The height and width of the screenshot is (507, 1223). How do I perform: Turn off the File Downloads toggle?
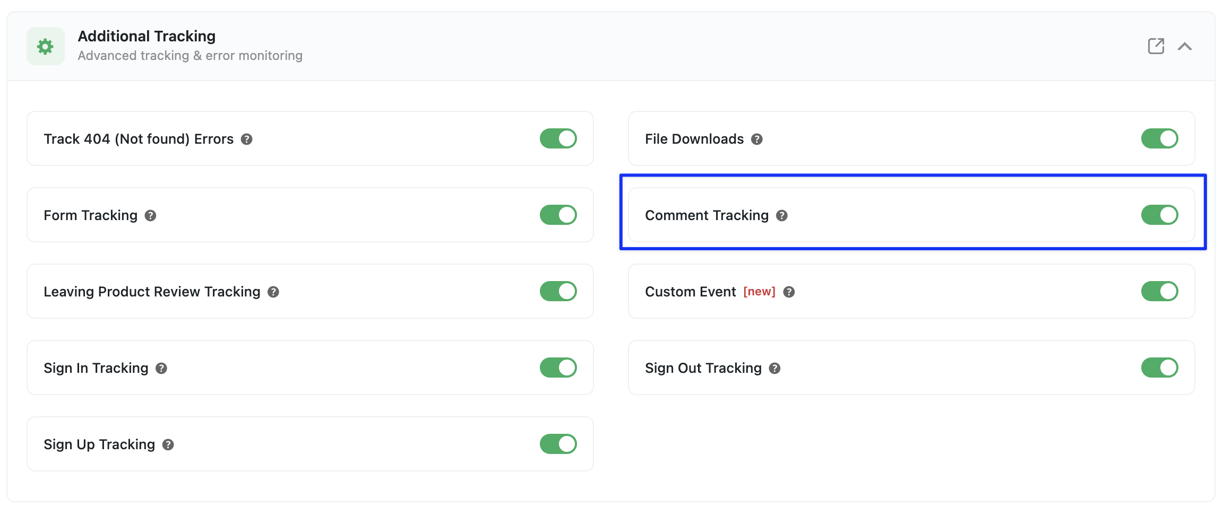[1160, 138]
